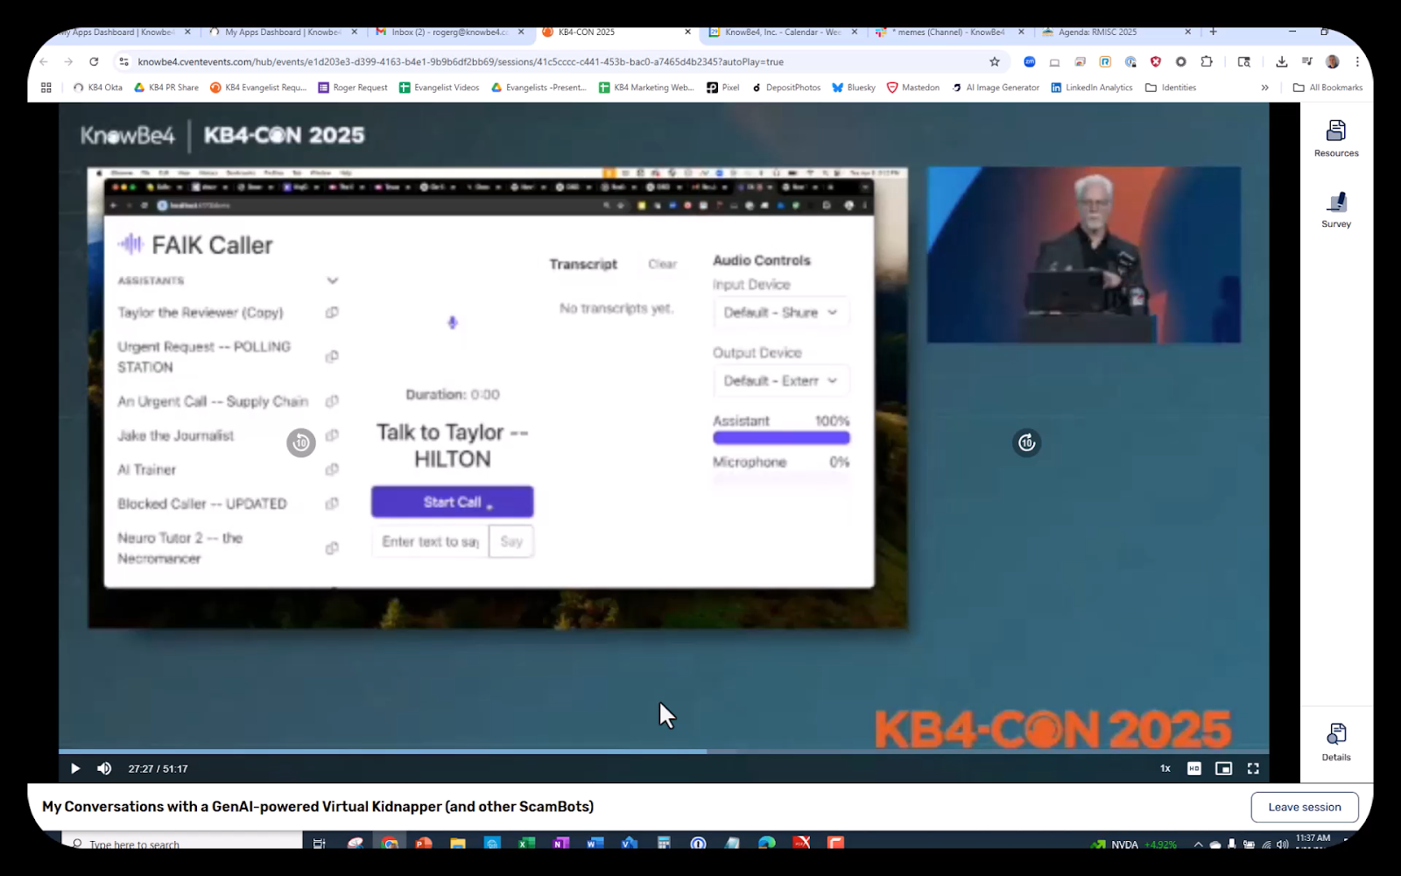
Task: Copy the AI Trainer assistant
Action: 332,470
